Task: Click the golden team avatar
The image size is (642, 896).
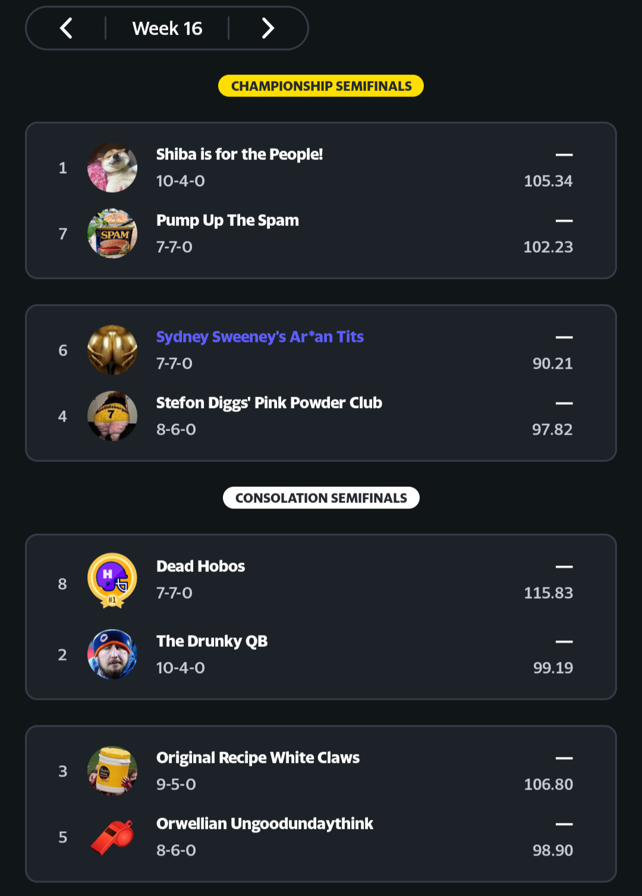Action: (112, 350)
